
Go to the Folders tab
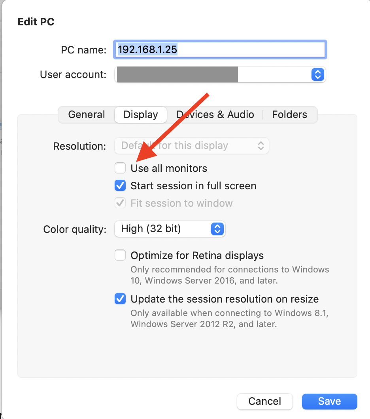[x=289, y=115]
